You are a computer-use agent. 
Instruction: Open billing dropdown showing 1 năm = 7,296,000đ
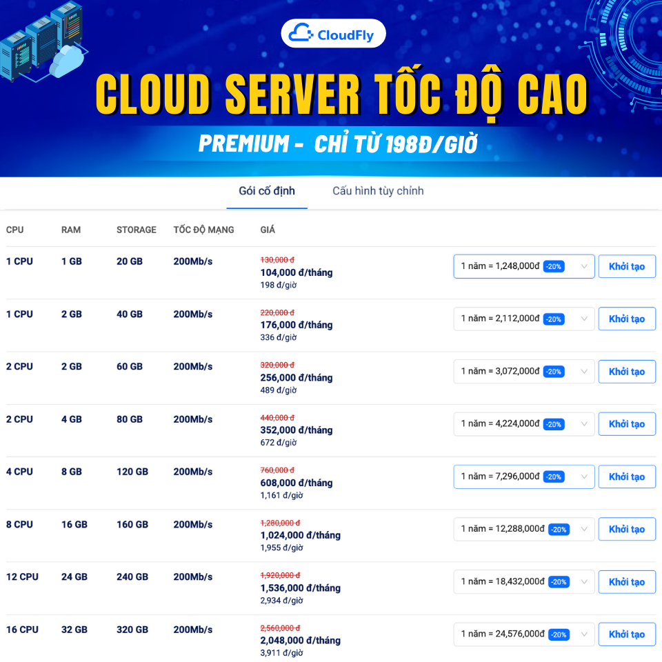(x=524, y=477)
